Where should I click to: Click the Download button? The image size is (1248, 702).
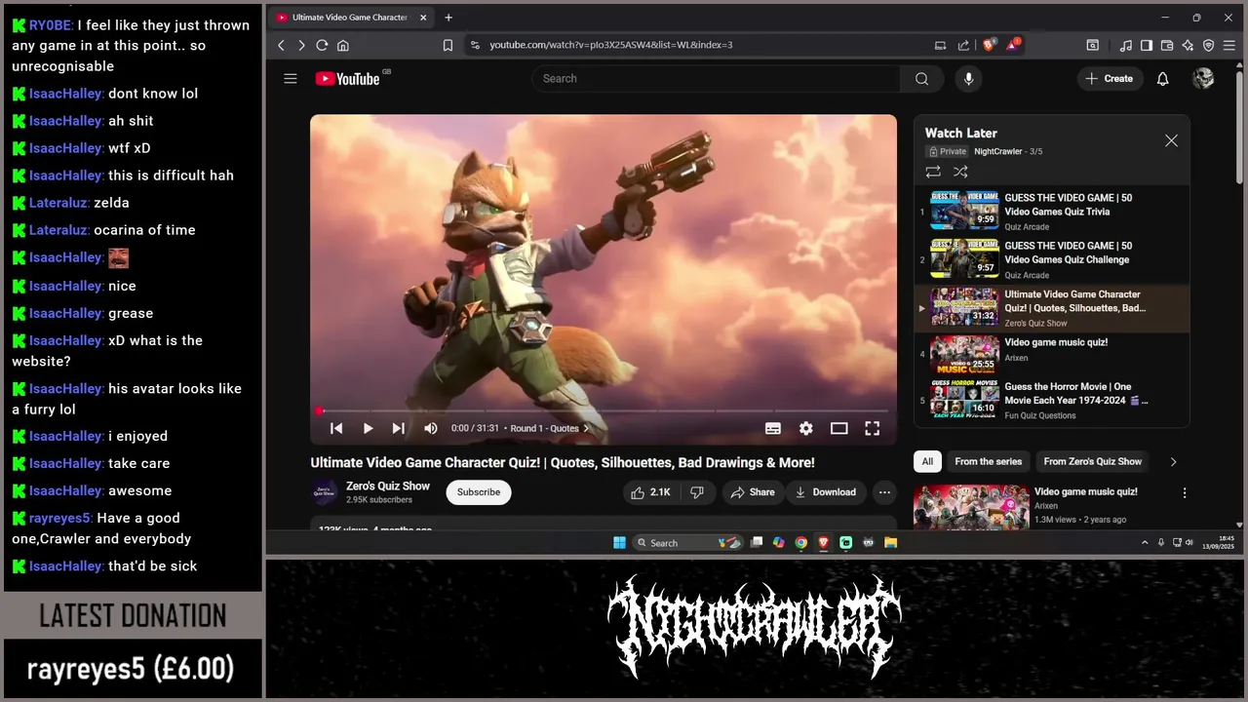pos(825,492)
